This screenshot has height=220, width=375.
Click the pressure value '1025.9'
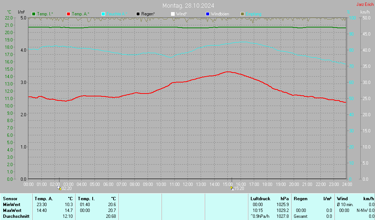point(283,205)
